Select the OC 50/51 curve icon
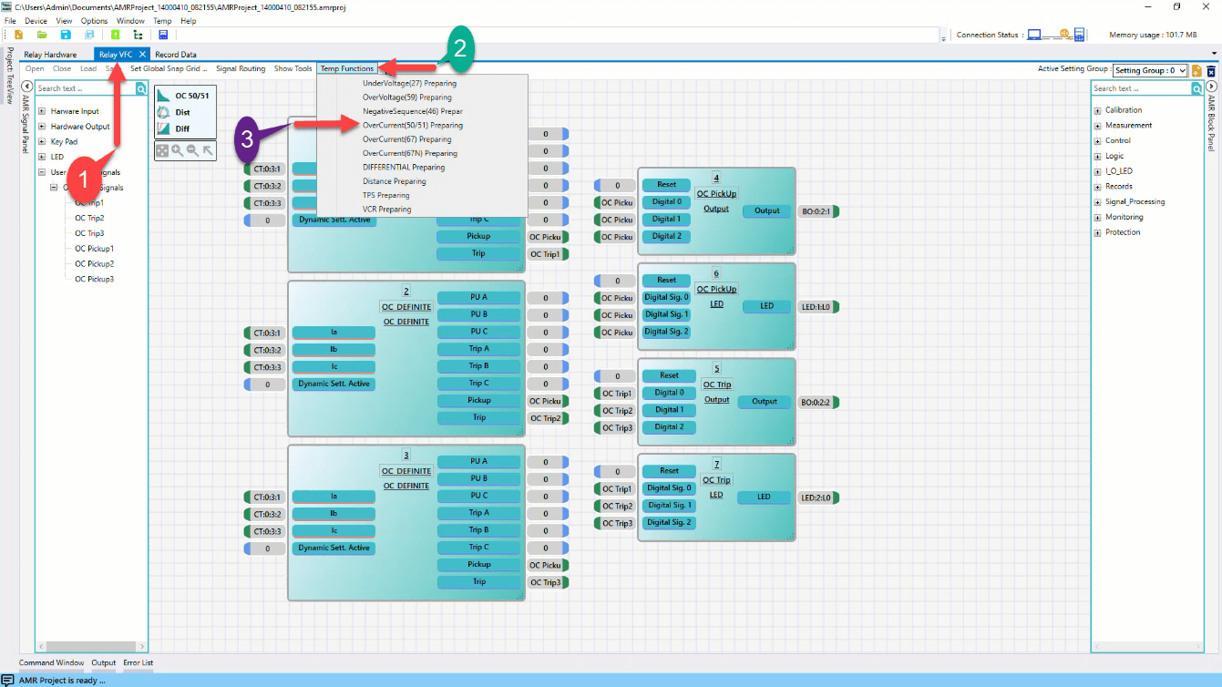The image size is (1222, 687). (165, 96)
